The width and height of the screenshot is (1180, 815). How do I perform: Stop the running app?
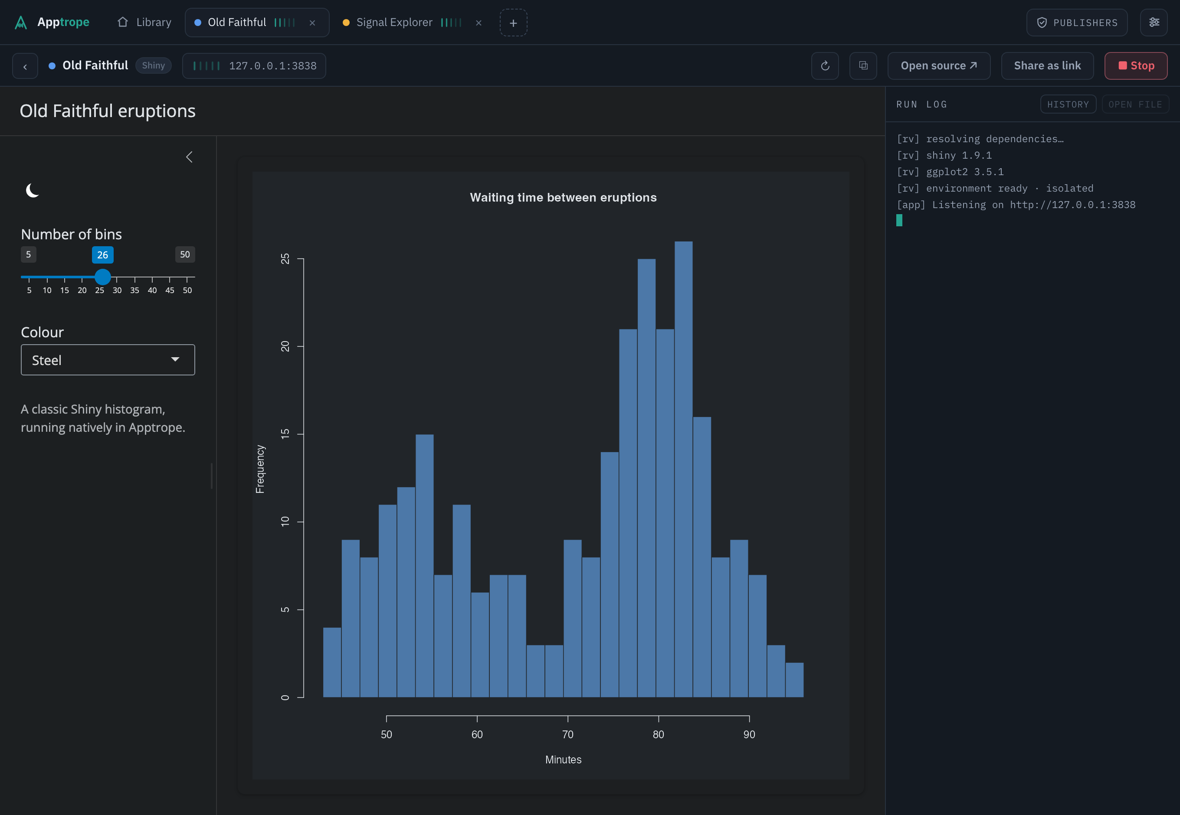[x=1136, y=66]
